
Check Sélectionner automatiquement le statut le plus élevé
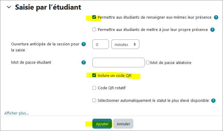point(94,101)
